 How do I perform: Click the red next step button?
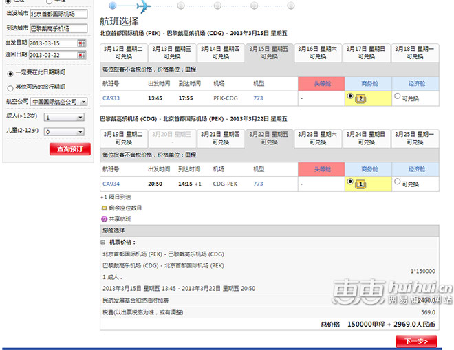click(x=416, y=341)
